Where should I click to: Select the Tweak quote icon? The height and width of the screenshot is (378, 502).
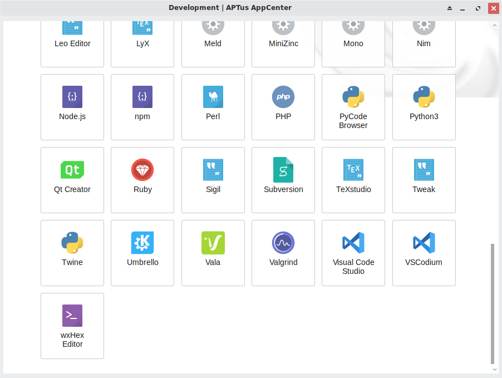click(424, 170)
